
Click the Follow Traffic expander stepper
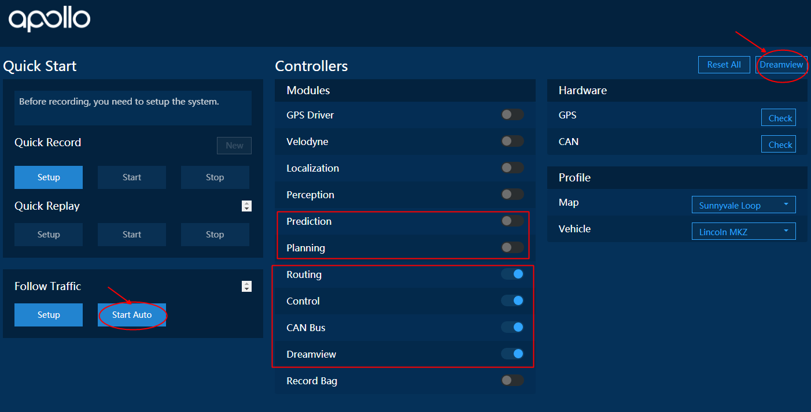(x=247, y=286)
